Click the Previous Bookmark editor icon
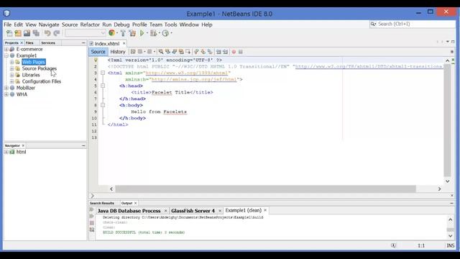Image resolution: width=460 pixels, height=259 pixels. pos(196,52)
